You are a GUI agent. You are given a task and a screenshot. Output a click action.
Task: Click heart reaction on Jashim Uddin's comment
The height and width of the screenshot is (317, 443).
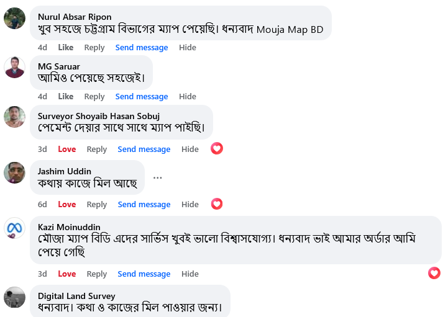216,203
